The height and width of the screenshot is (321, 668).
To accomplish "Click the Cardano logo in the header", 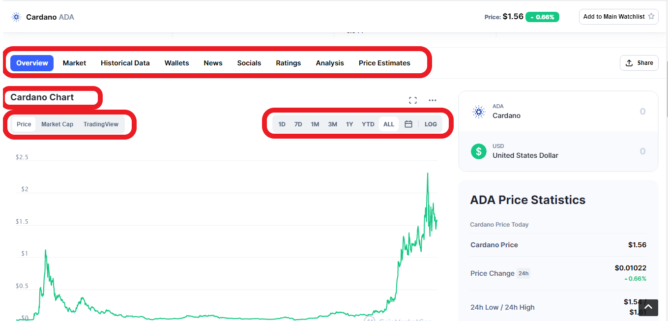I will tap(16, 17).
